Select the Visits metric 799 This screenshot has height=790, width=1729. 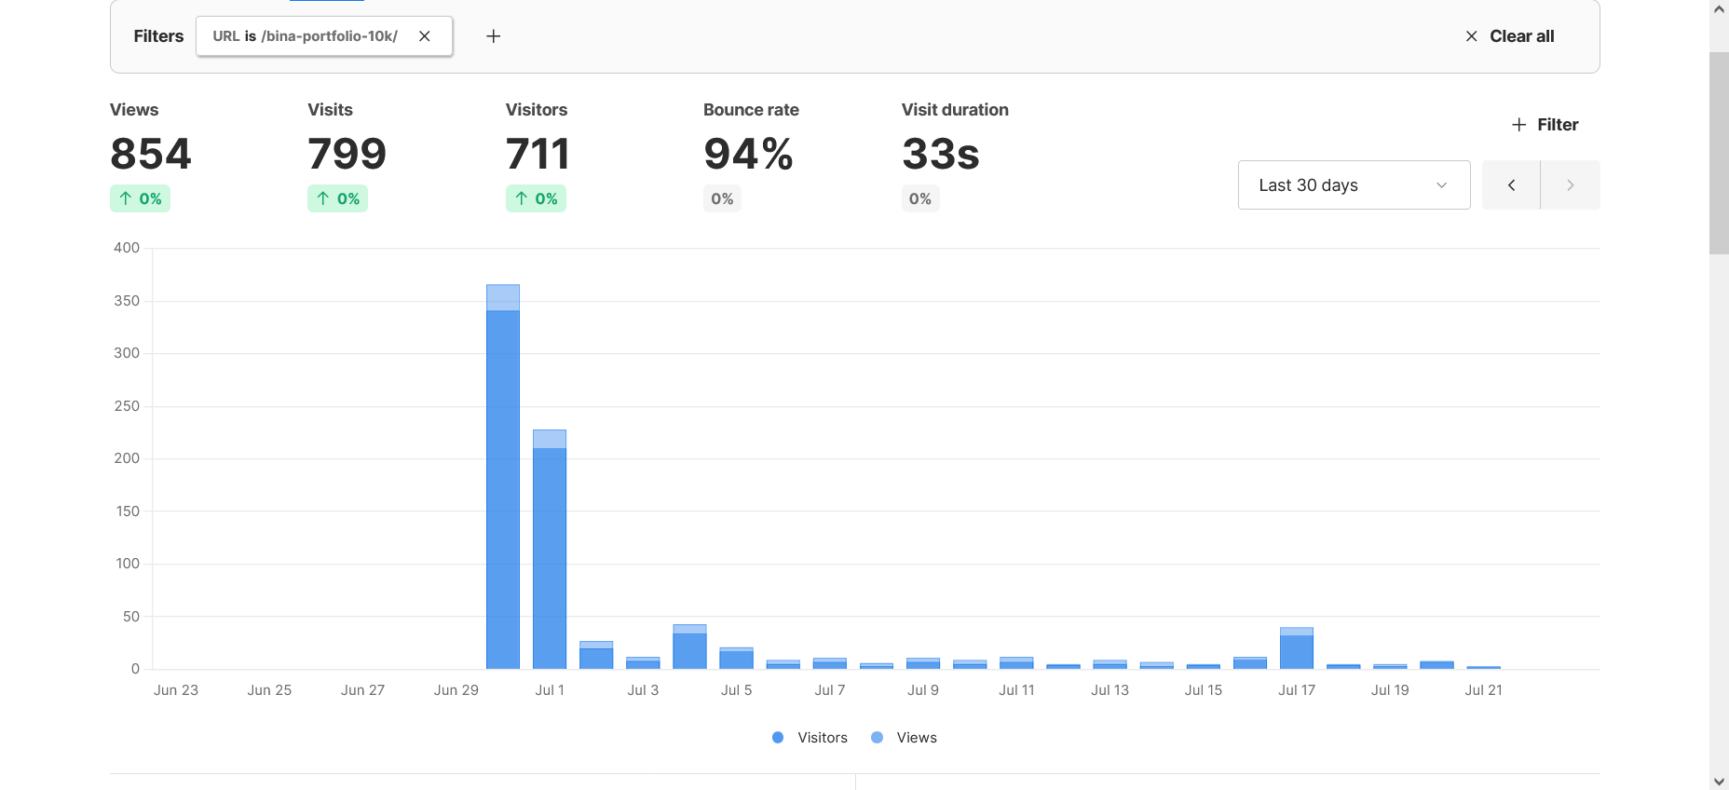pyautogui.click(x=347, y=155)
